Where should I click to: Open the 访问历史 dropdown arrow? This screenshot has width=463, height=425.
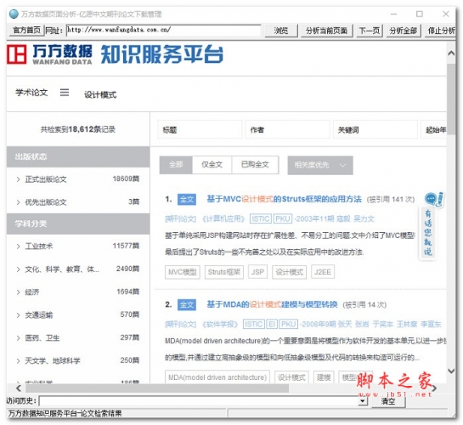click(x=362, y=401)
